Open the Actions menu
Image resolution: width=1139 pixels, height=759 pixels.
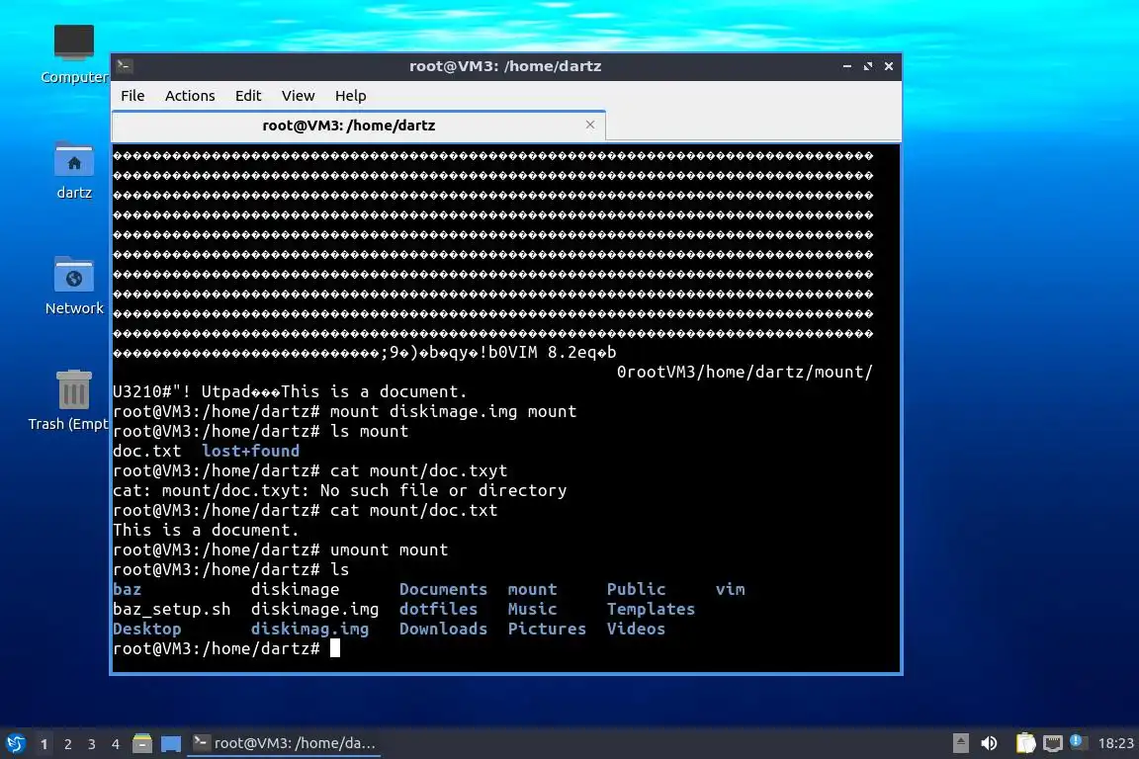click(x=190, y=96)
